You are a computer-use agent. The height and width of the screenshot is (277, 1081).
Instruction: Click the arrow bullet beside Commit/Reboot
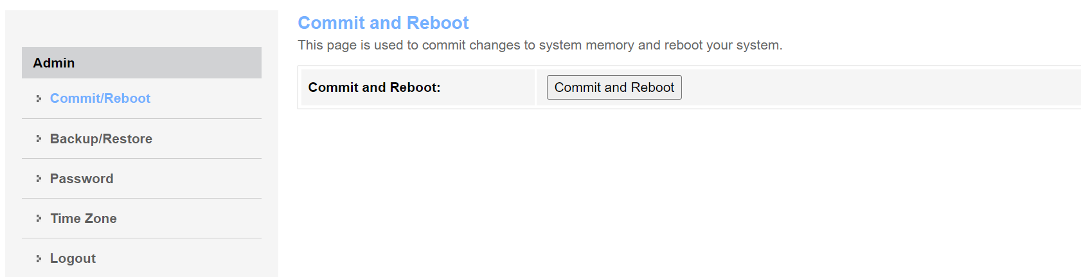(x=39, y=98)
